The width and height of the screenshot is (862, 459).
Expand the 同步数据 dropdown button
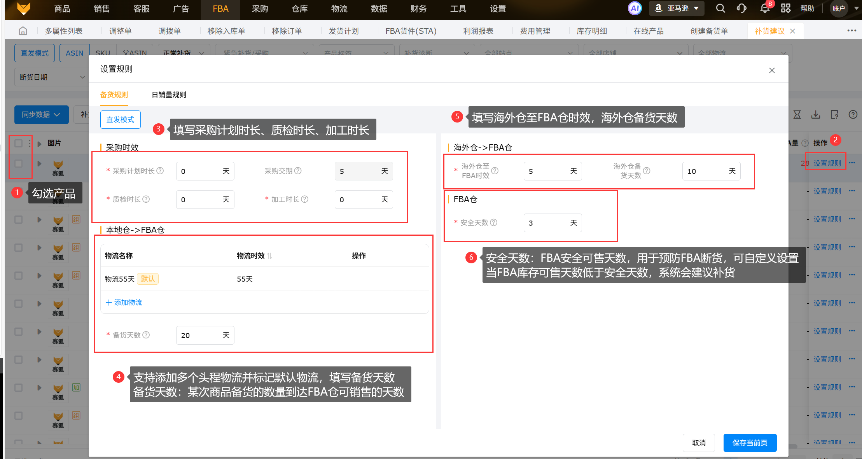[x=41, y=114]
